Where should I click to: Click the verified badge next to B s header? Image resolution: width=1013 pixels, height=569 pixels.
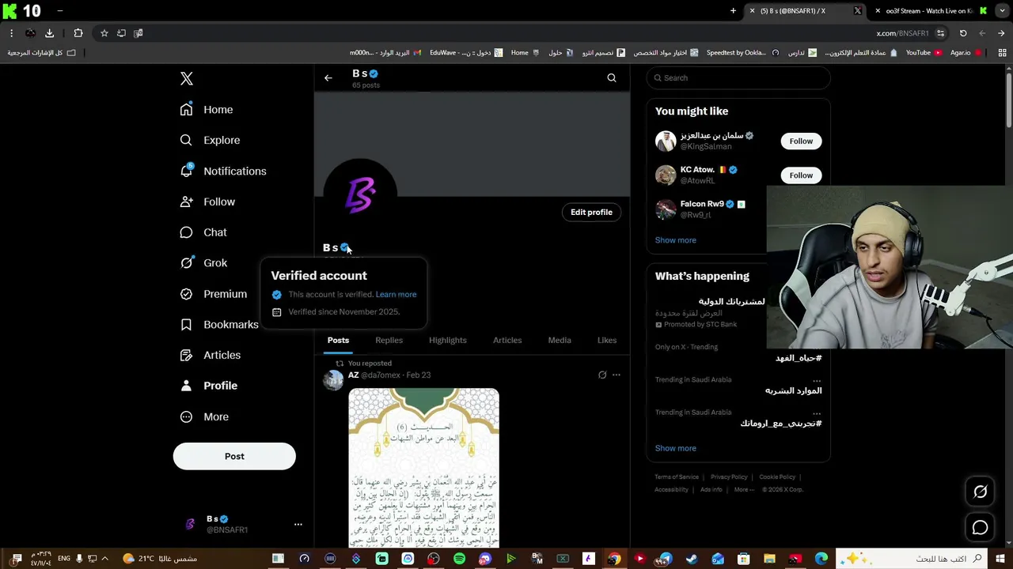coord(374,74)
